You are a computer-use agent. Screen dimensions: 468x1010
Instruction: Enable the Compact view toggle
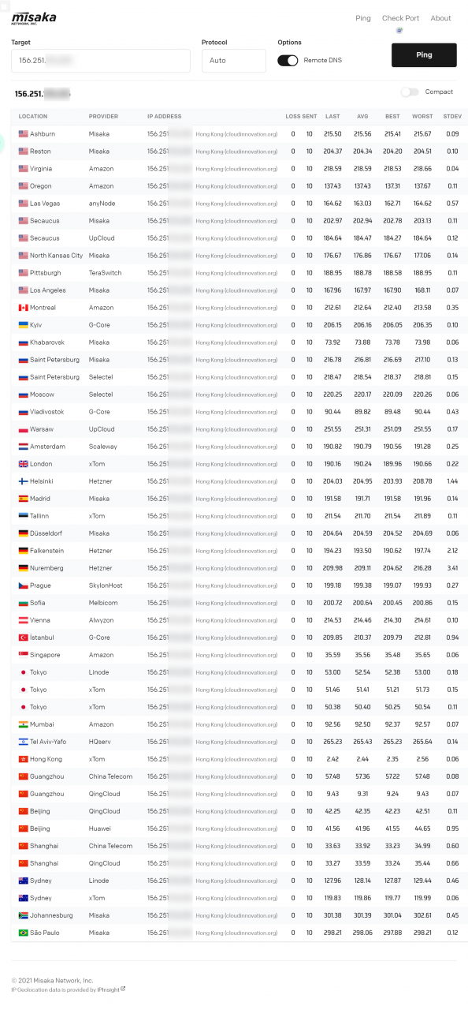(410, 92)
